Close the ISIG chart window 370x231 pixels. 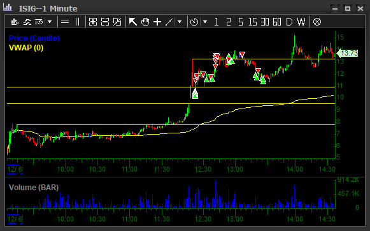[360, 9]
